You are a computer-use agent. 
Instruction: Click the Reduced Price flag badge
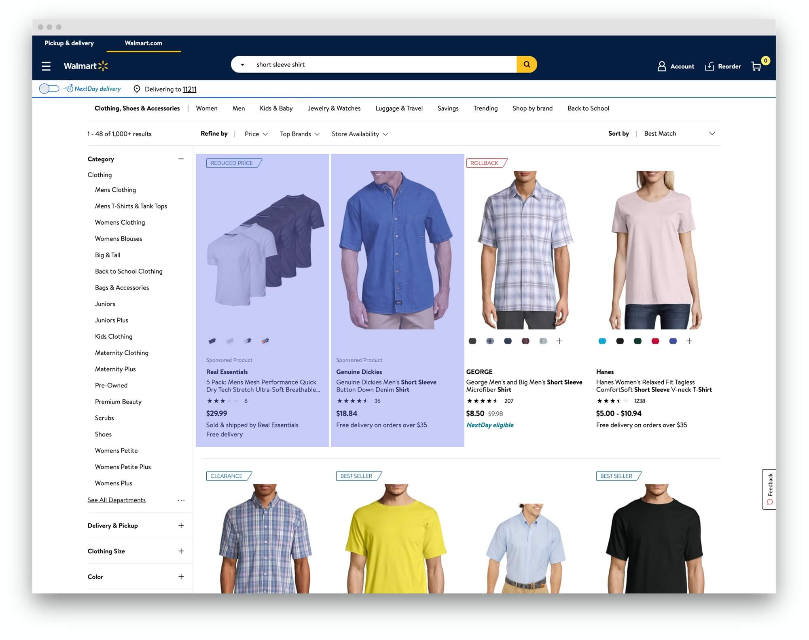coord(234,163)
